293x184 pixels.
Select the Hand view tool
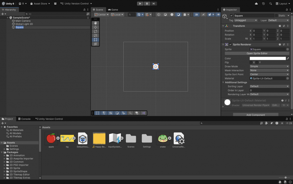tap(96, 23)
